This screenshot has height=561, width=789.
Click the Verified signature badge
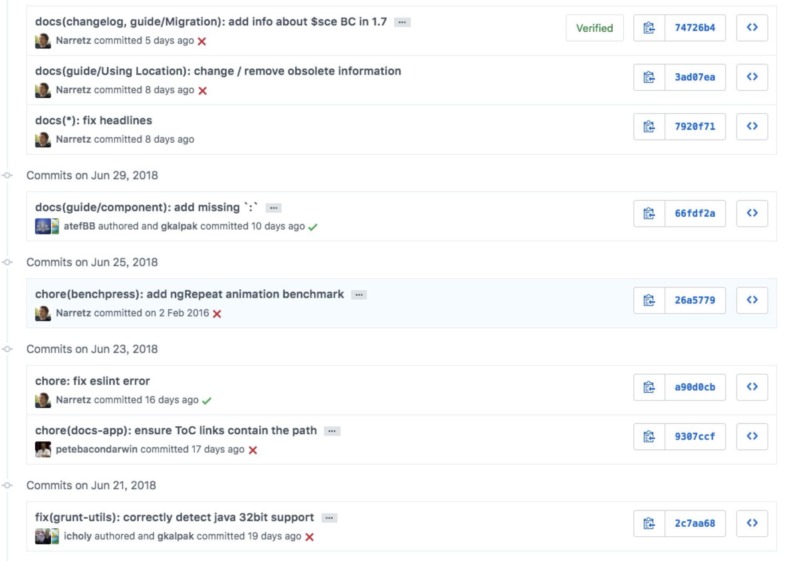tap(594, 28)
